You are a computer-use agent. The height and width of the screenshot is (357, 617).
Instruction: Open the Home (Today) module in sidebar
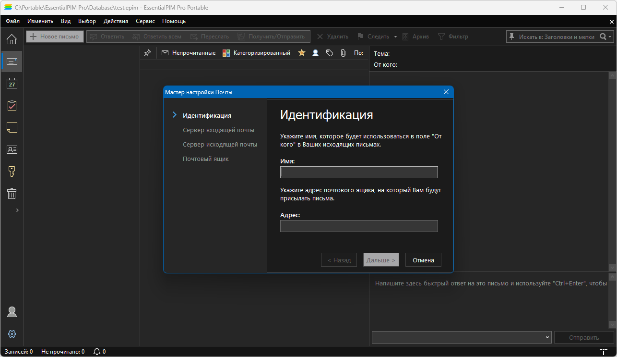pos(12,39)
